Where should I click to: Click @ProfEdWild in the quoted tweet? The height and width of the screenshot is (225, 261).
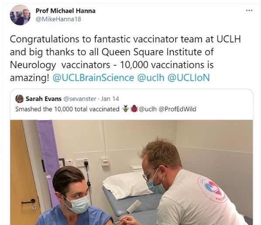click(178, 109)
